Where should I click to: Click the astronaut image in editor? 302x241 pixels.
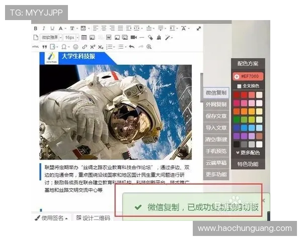coord(116,112)
